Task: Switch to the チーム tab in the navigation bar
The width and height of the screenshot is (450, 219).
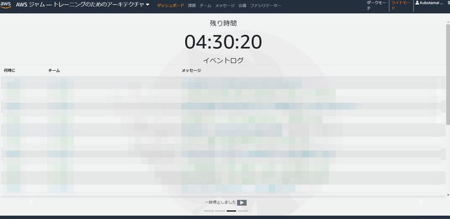Action: point(205,5)
